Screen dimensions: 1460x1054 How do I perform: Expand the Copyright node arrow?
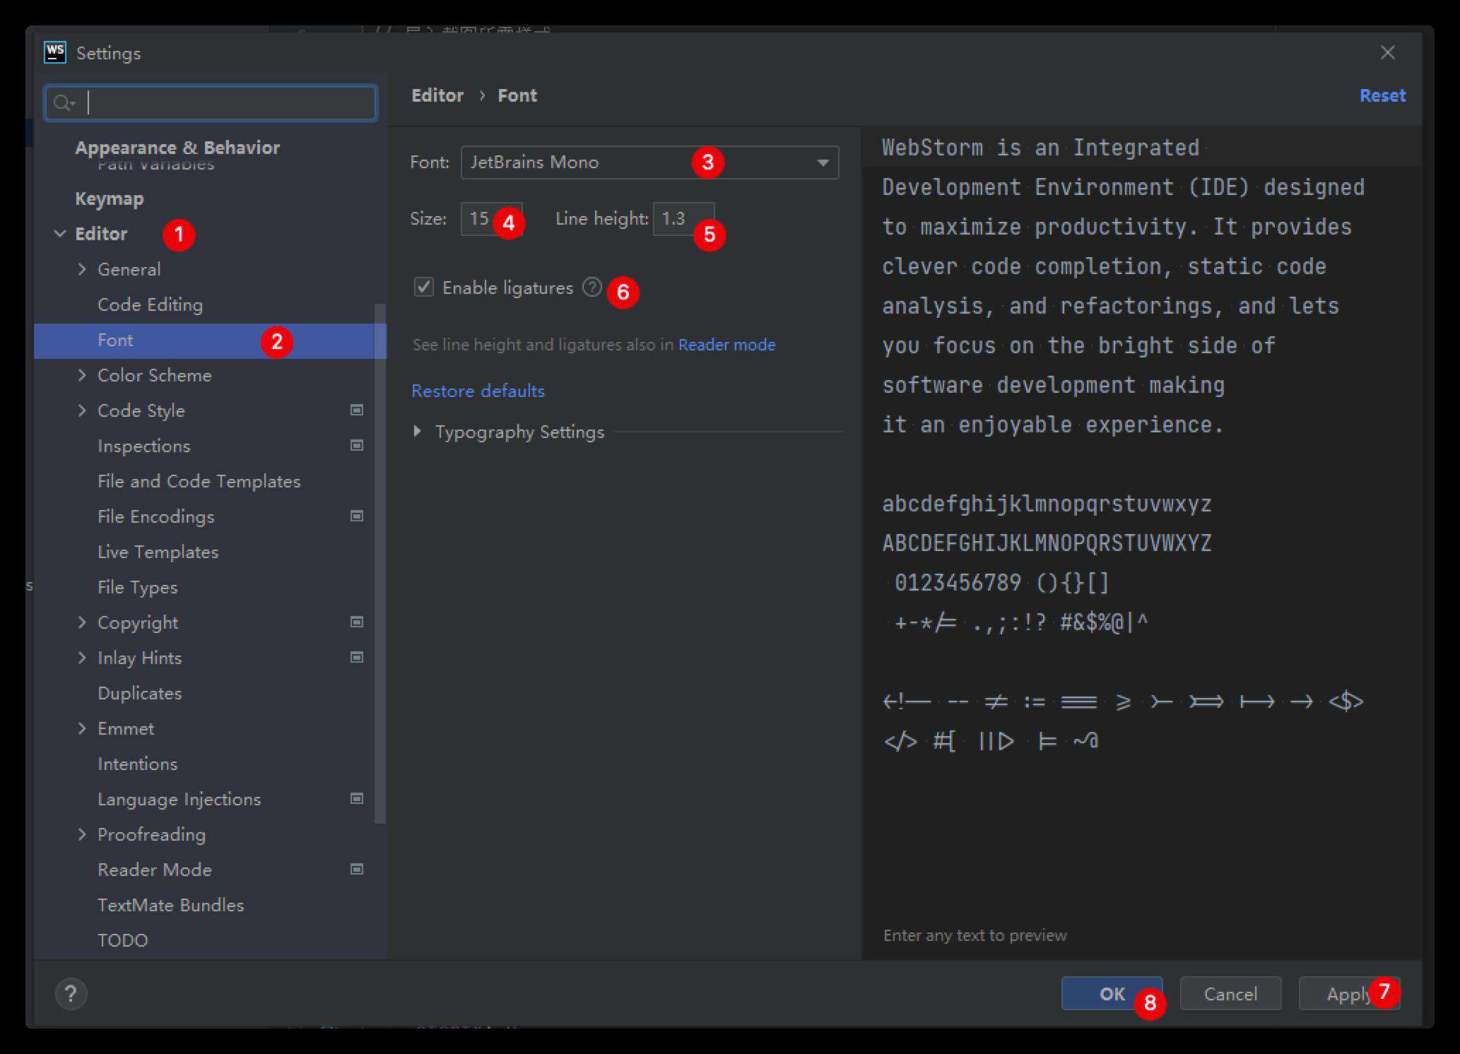pos(82,622)
